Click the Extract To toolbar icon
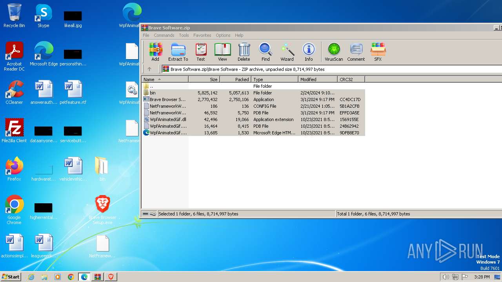This screenshot has height=282, width=502. coord(178,52)
